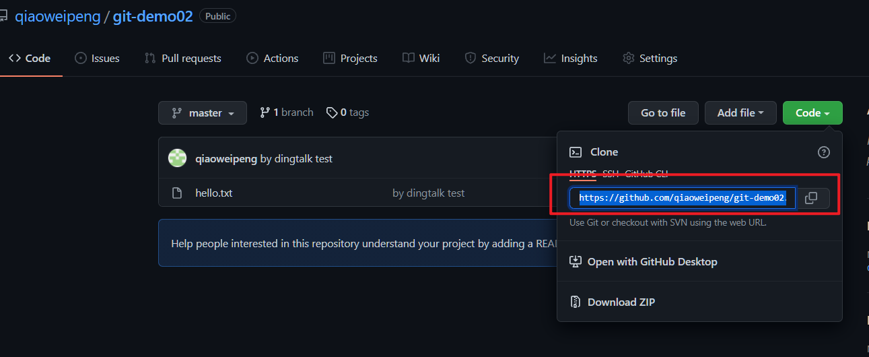Select the SSH clone option
The image size is (869, 357).
click(611, 174)
